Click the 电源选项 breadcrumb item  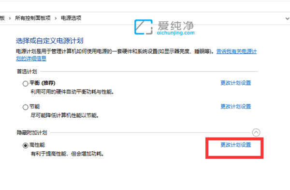71,18
